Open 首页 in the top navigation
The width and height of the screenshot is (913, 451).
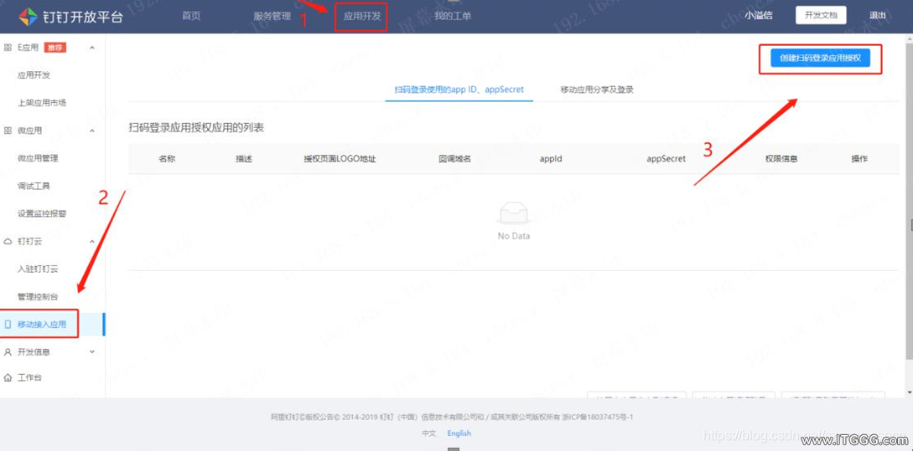(x=191, y=16)
